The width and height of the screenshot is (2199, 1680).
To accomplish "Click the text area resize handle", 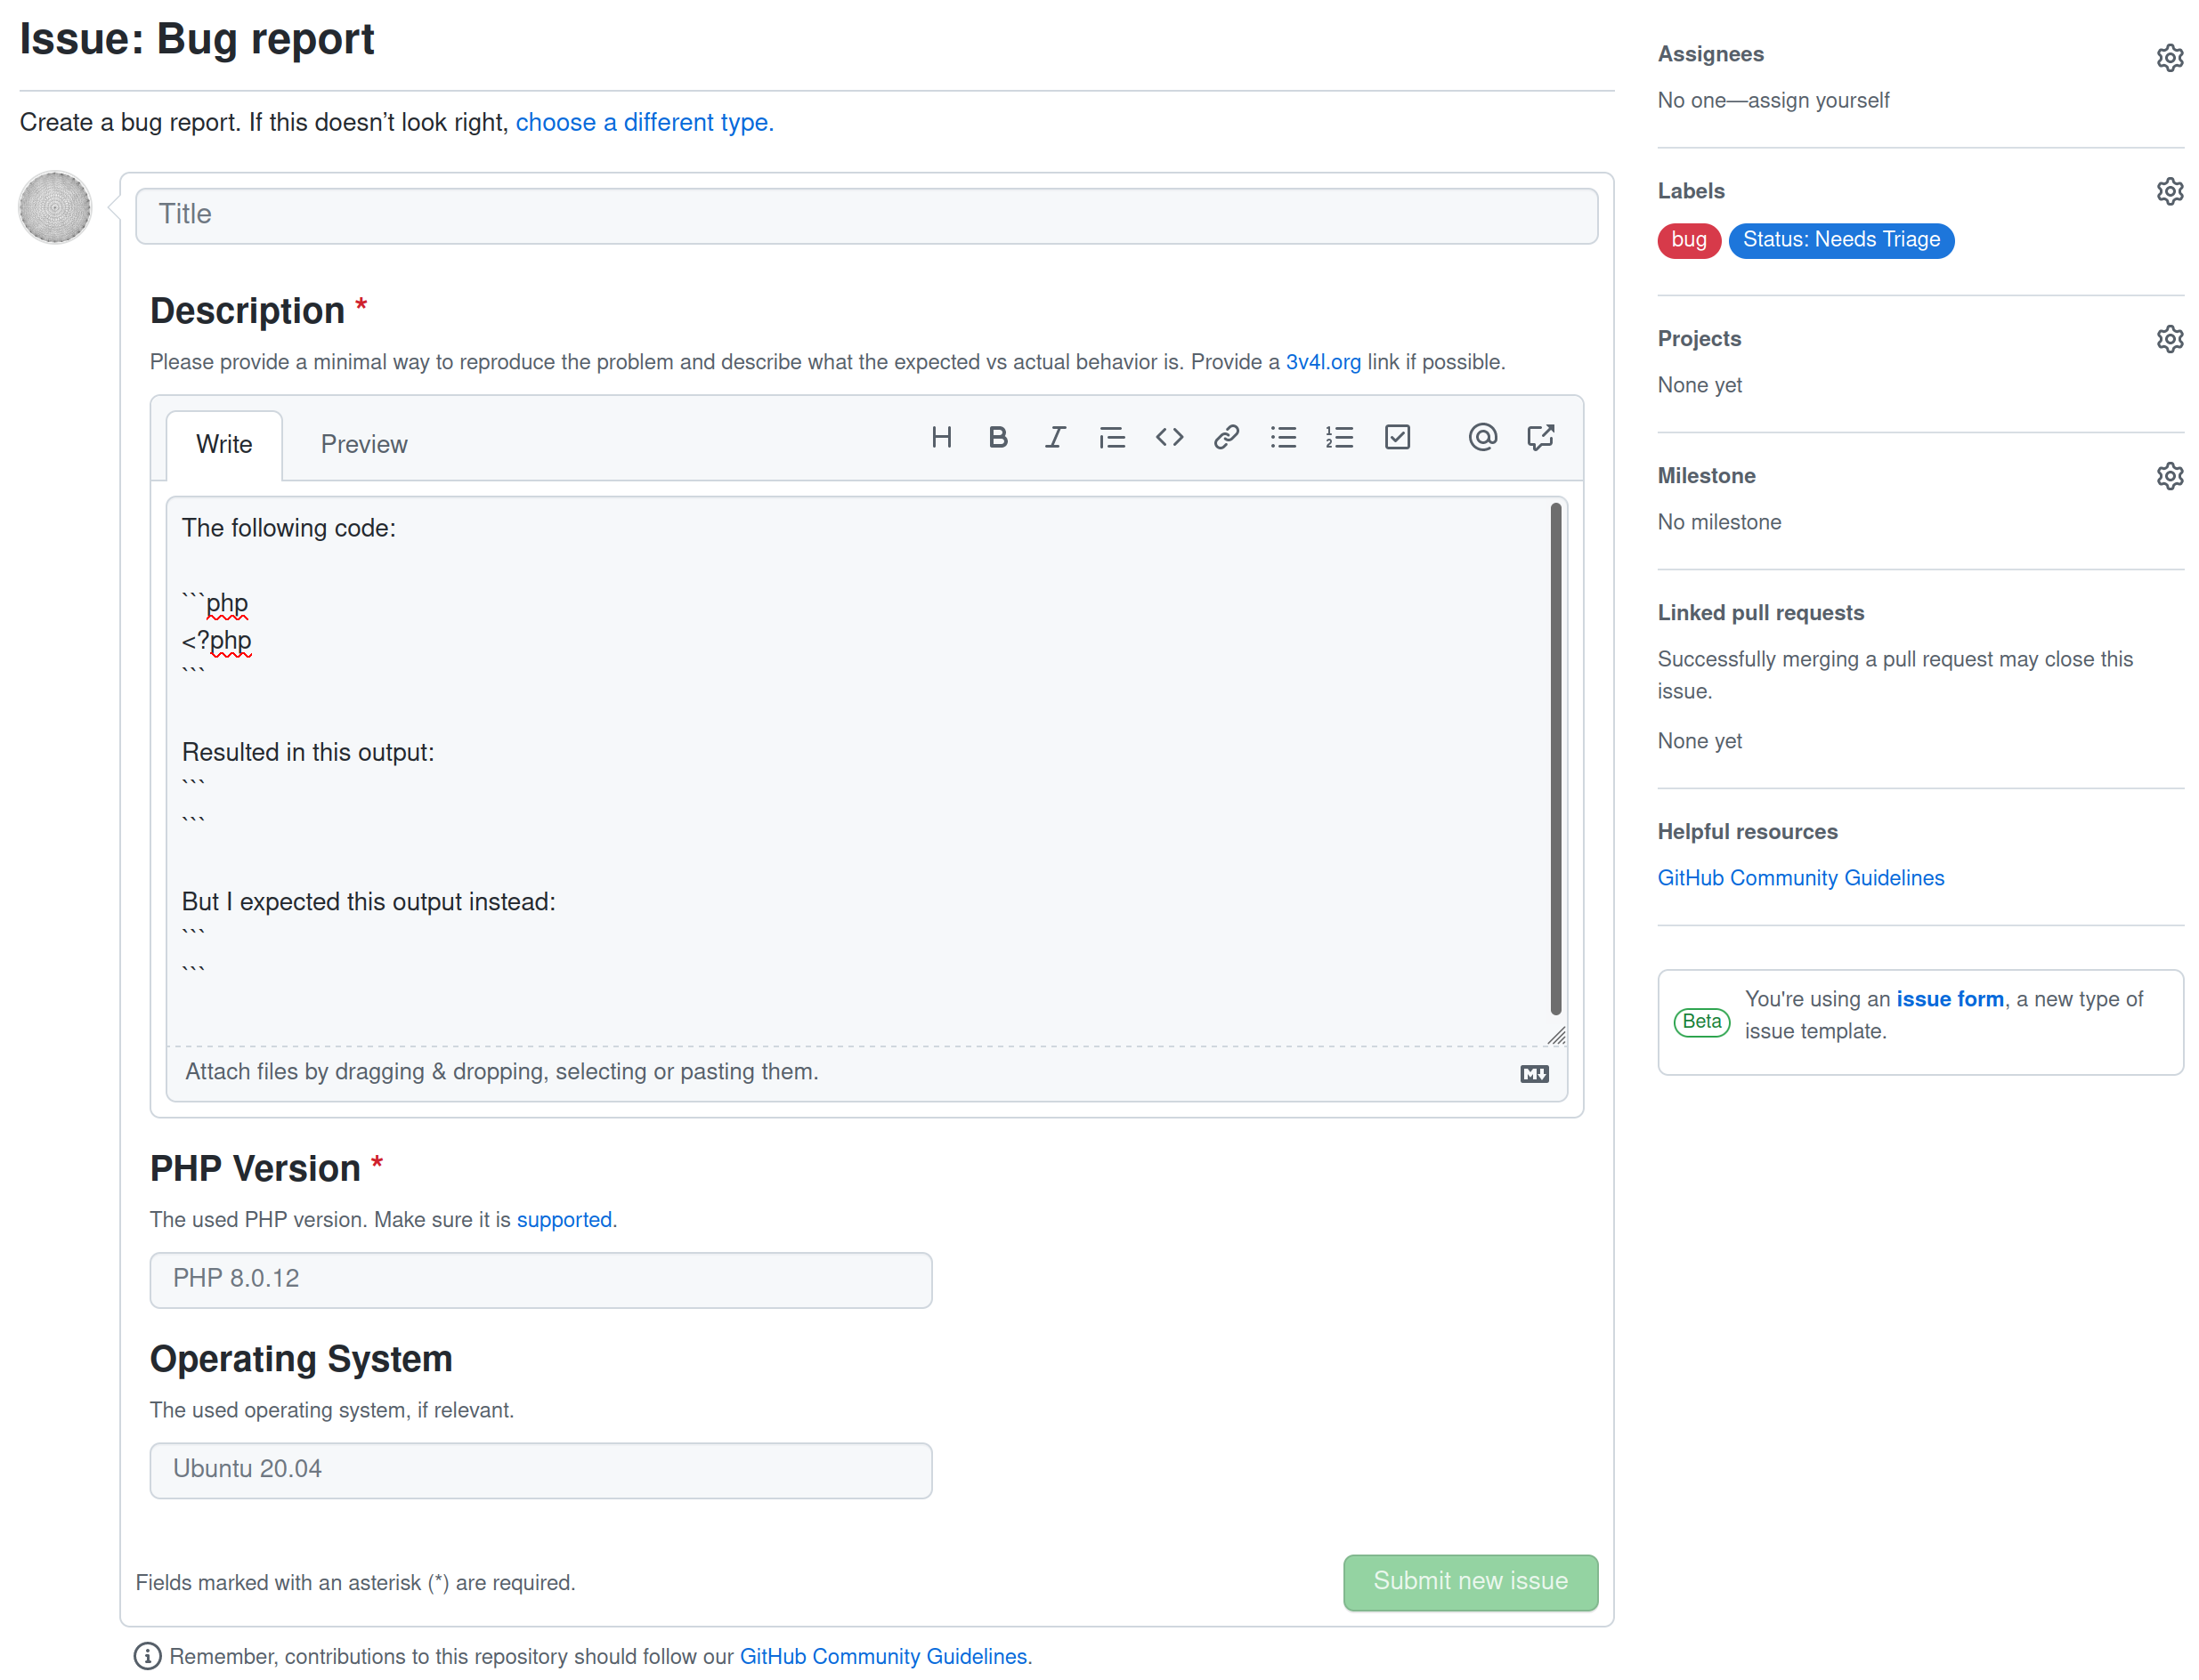I will (1555, 1036).
